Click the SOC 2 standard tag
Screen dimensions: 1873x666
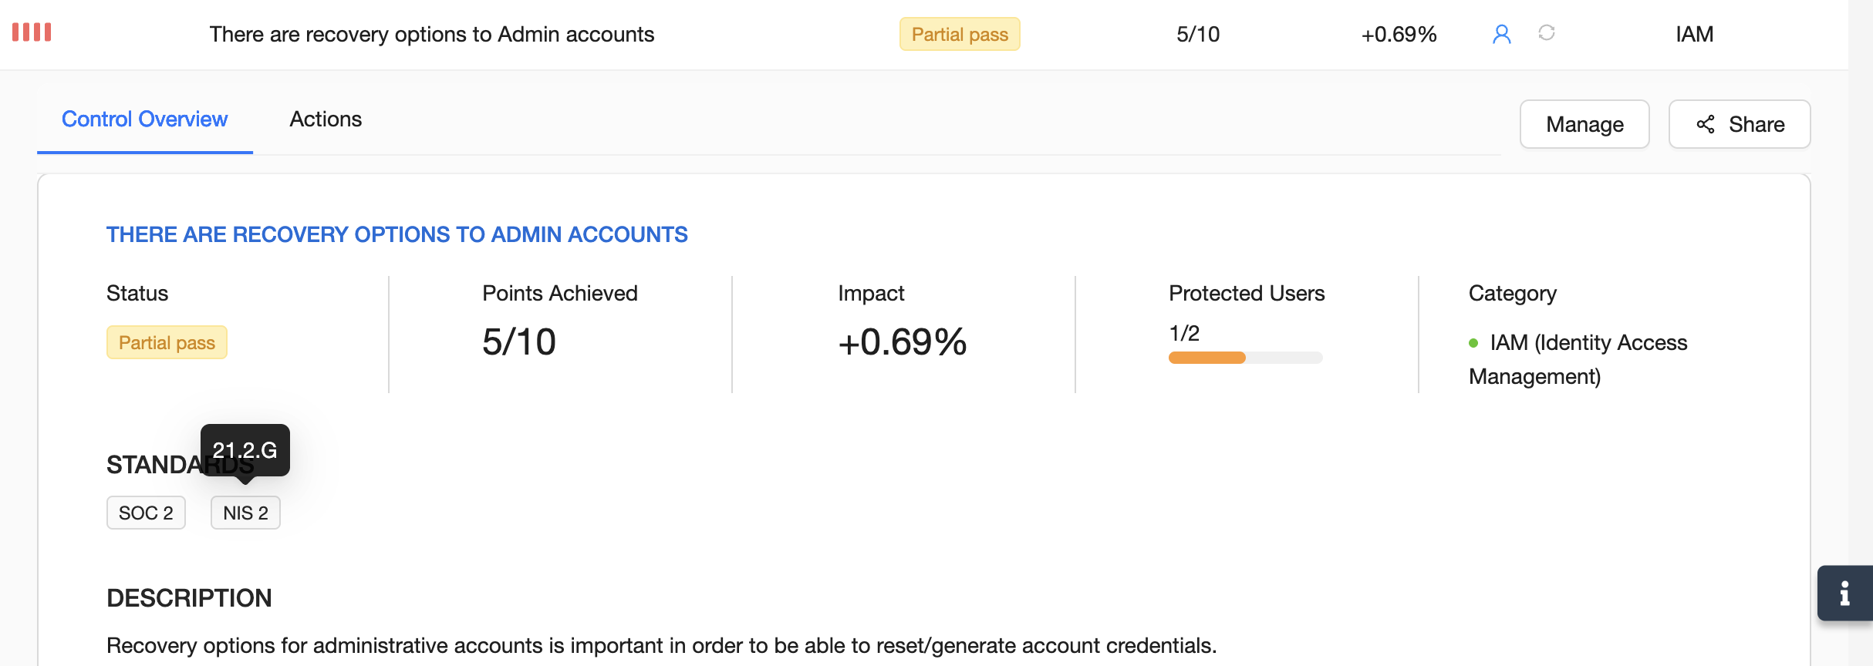click(146, 513)
